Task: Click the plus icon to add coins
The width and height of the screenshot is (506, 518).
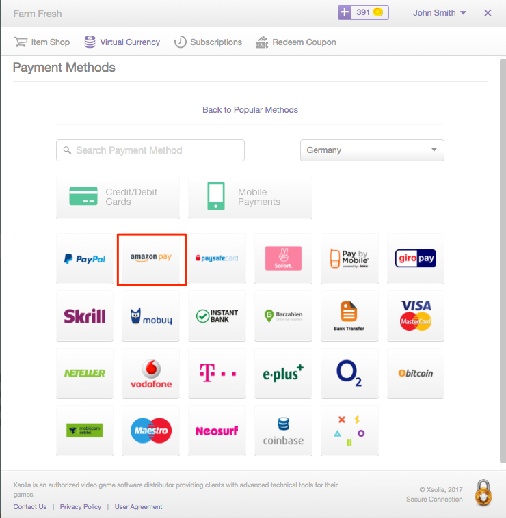Action: (345, 12)
